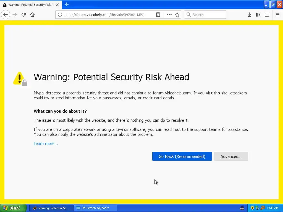The height and width of the screenshot is (212, 283).
Task: Open the Windows start menu
Action: pyautogui.click(x=13, y=208)
